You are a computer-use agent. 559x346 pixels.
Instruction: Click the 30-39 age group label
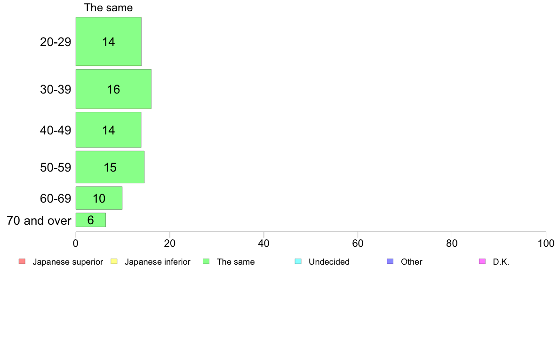pos(56,89)
